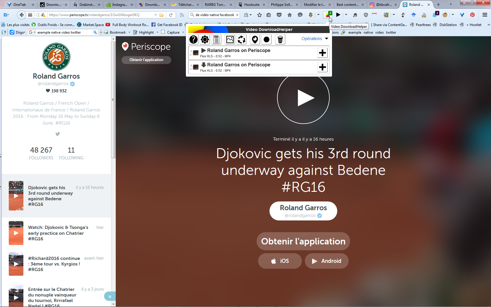Open the Get Facebook ID bookmark

167,25
